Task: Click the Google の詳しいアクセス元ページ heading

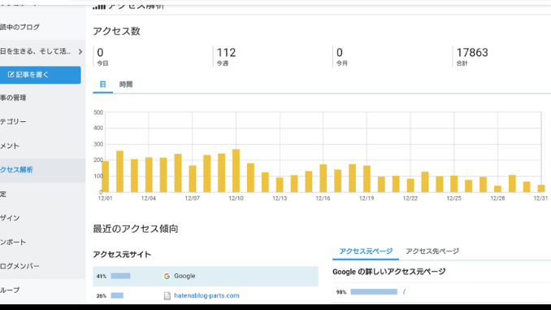Action: tap(389, 272)
